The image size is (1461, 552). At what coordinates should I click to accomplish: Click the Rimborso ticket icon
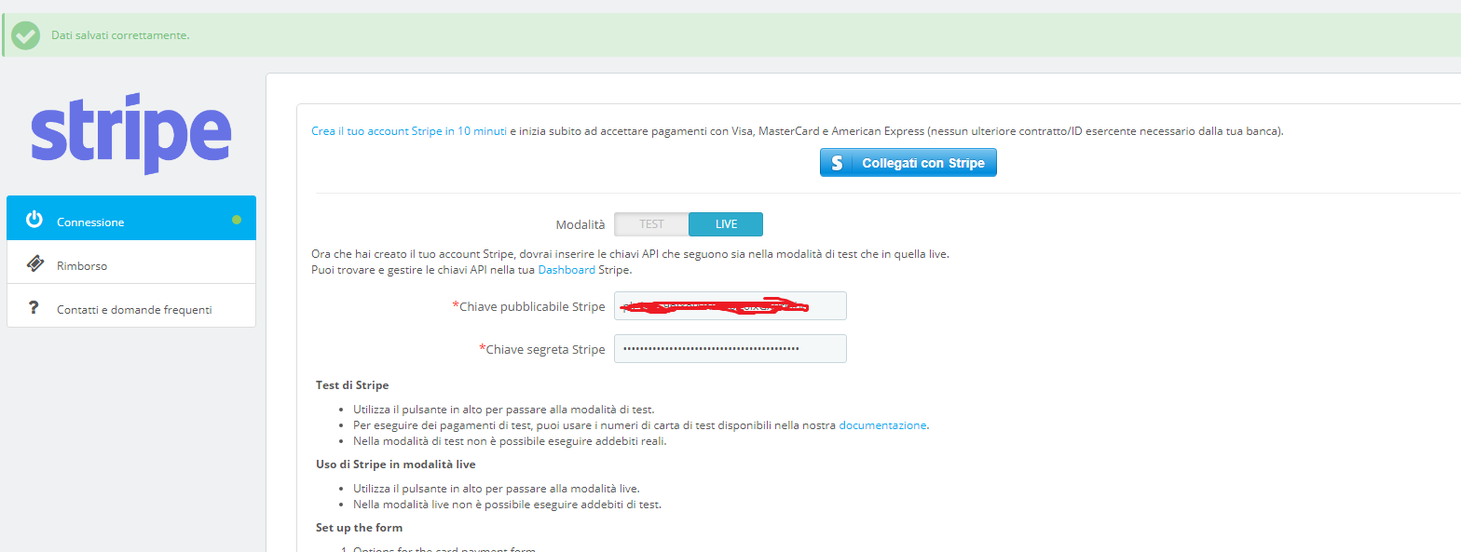click(34, 264)
